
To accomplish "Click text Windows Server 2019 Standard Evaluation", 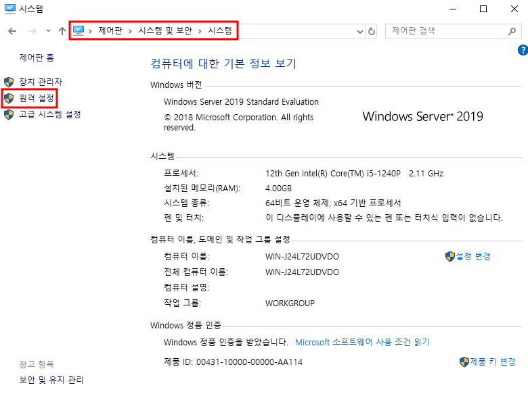I will click(241, 102).
